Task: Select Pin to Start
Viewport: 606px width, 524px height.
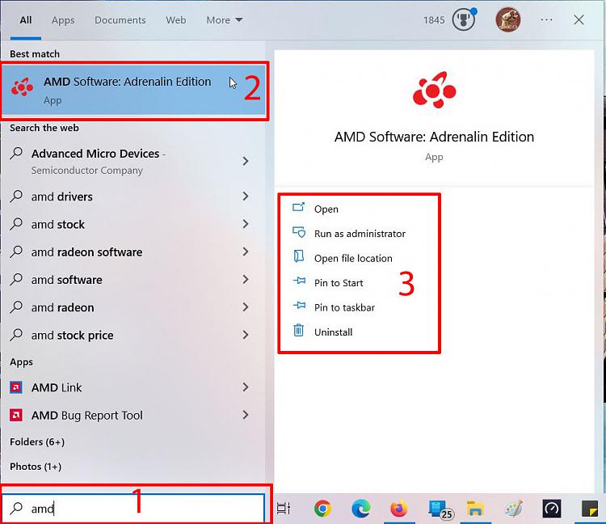Action: click(x=339, y=283)
